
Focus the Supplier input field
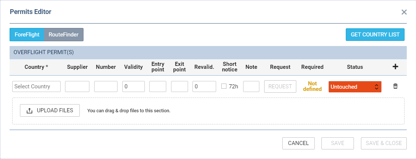[77, 86]
